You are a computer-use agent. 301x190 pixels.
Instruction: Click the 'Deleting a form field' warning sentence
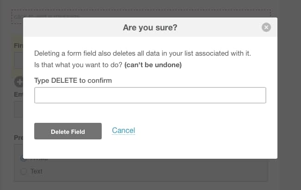pyautogui.click(x=142, y=53)
